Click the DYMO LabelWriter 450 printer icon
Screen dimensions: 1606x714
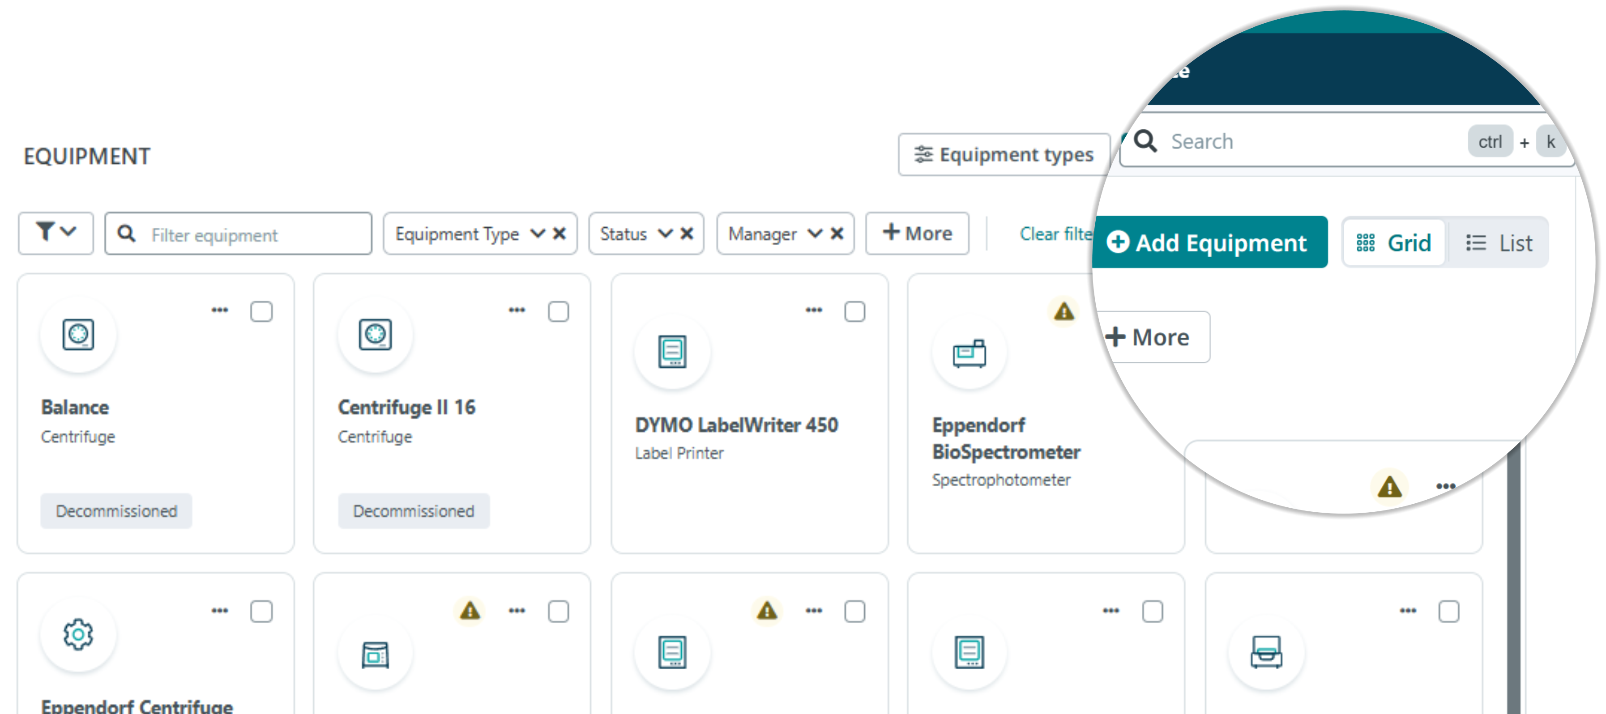pyautogui.click(x=672, y=352)
